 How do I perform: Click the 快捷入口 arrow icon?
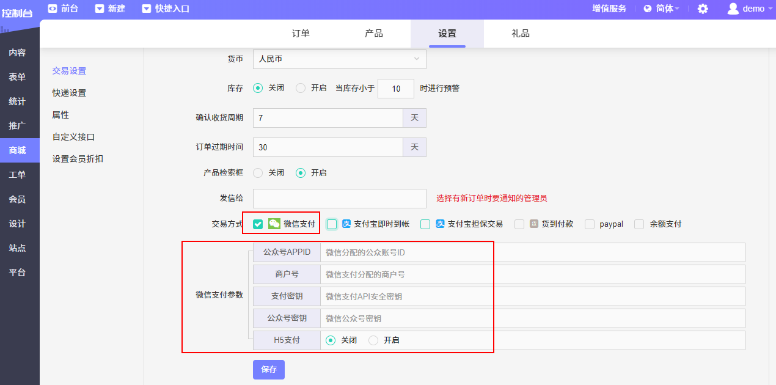point(146,9)
